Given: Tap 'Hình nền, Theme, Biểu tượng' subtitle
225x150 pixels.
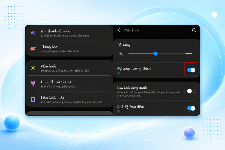Looking at the screenshot, I should tap(58, 87).
